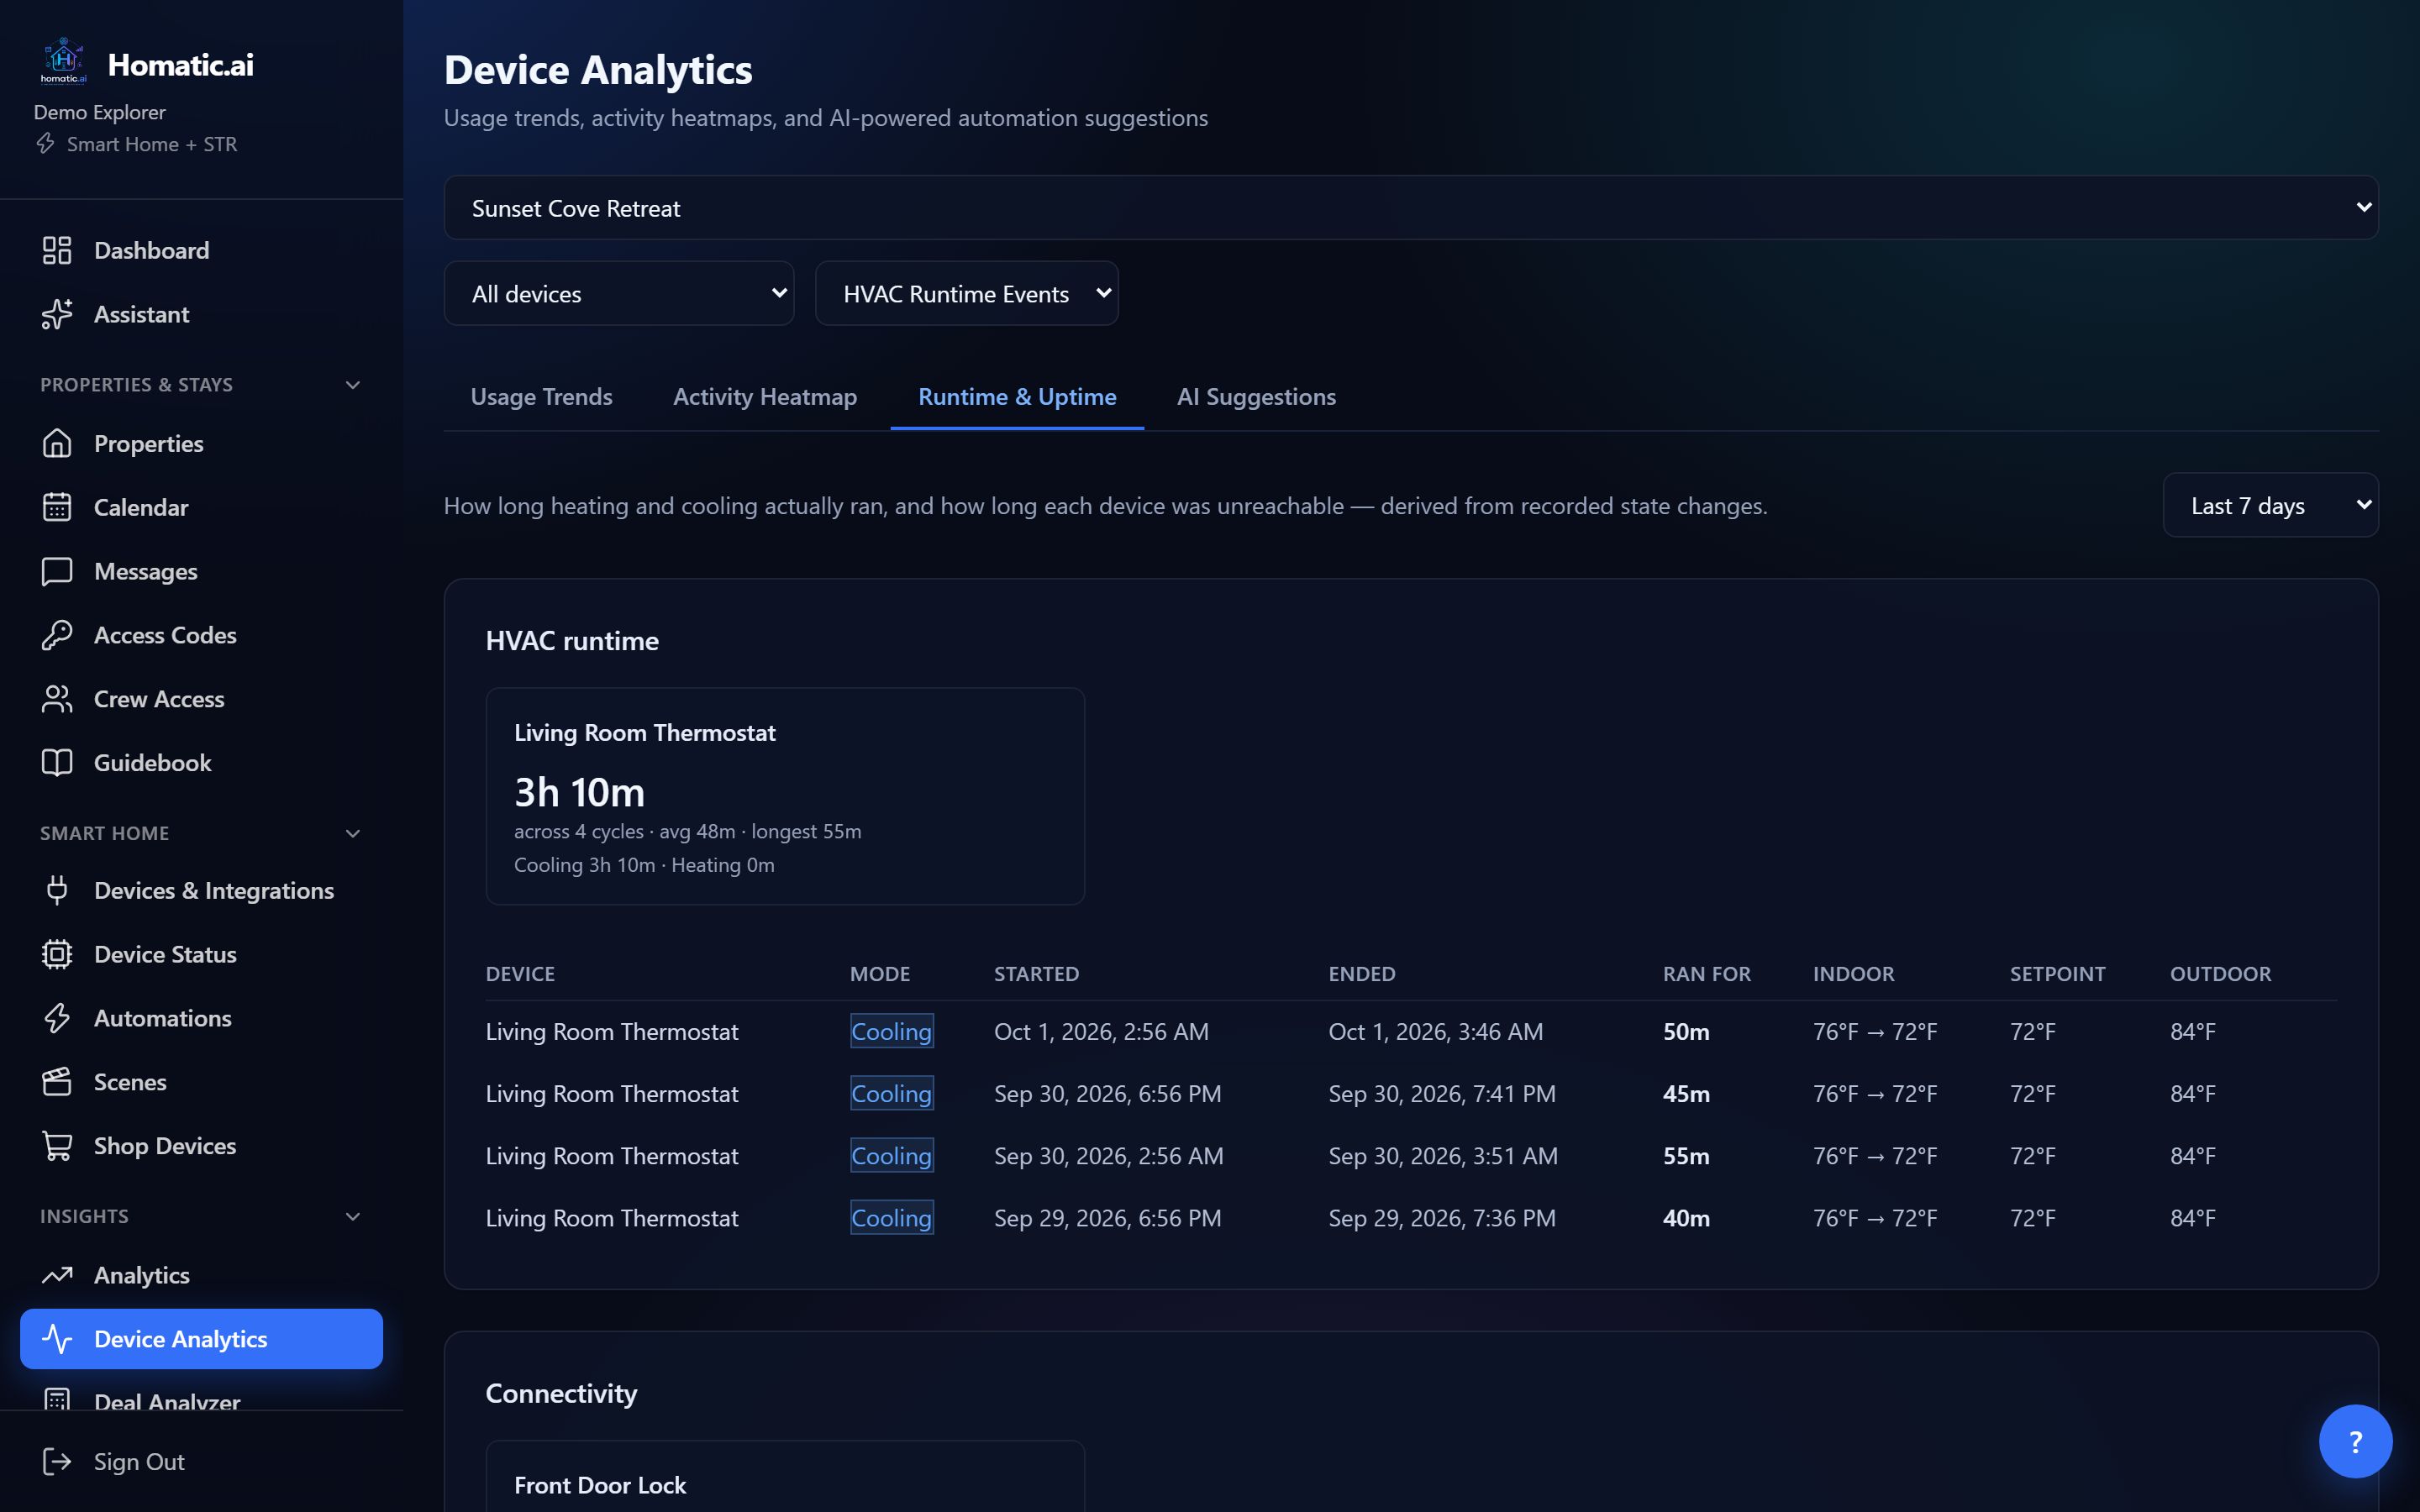Screen dimensions: 2420x1512
Task: Click the 3h 10m total runtime value
Action: (580, 792)
